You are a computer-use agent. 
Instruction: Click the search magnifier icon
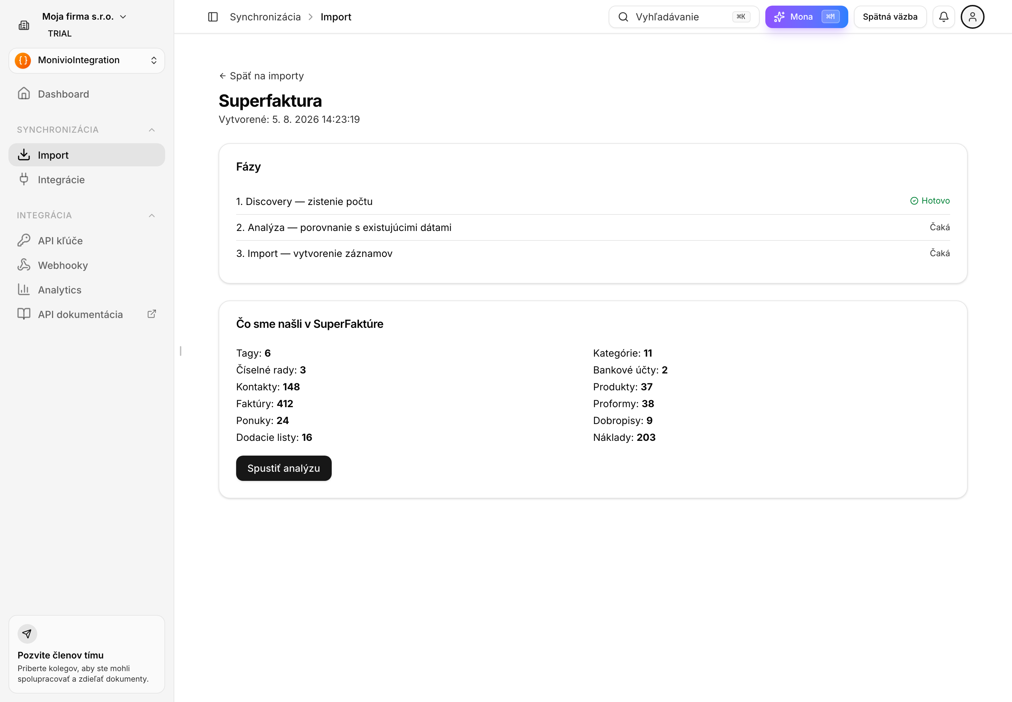(x=623, y=17)
